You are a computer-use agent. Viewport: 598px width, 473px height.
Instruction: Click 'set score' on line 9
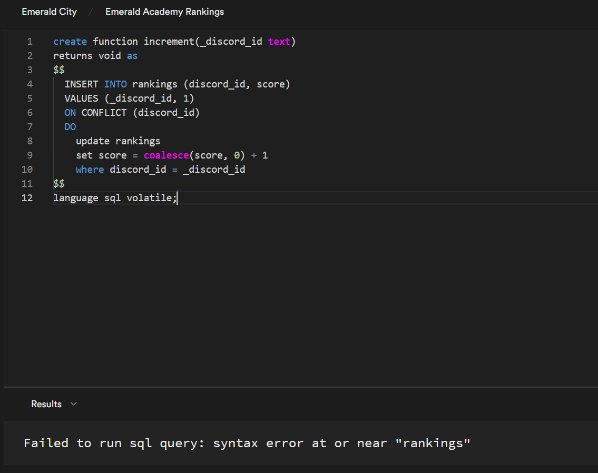point(101,155)
